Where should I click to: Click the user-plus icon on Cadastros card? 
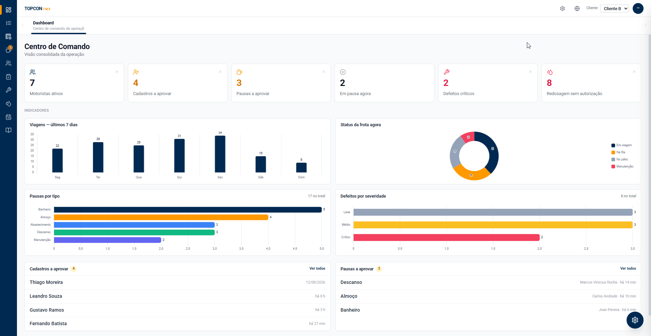coord(136,72)
